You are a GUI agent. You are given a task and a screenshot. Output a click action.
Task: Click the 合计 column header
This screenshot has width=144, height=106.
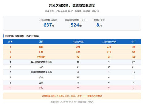tap(134, 41)
